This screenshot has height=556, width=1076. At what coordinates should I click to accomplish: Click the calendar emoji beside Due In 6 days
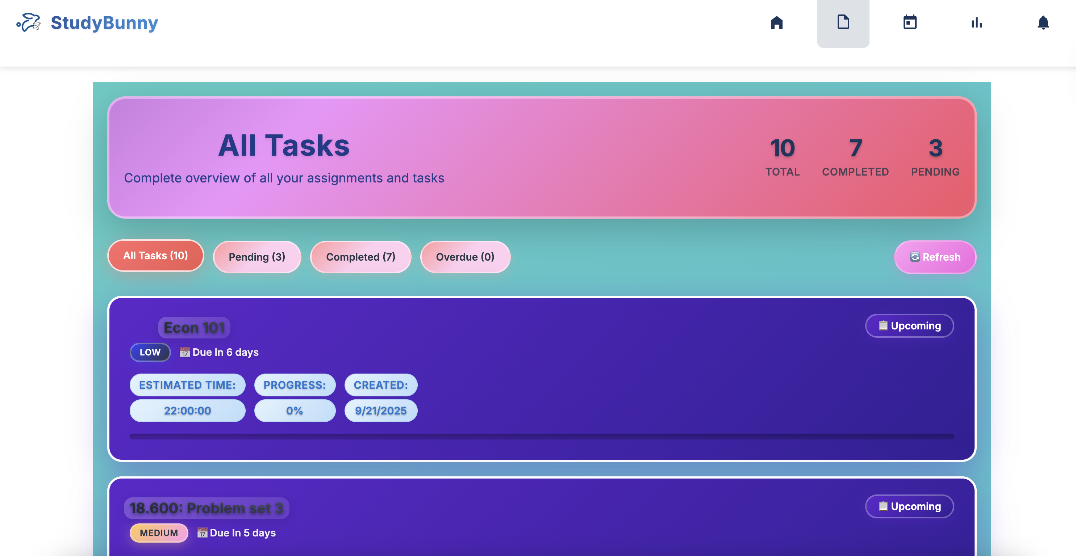click(x=185, y=352)
